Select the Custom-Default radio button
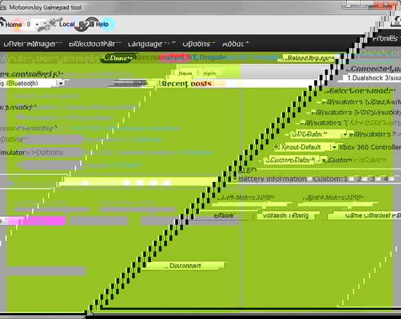This screenshot has height=319, width=401. tap(265, 160)
